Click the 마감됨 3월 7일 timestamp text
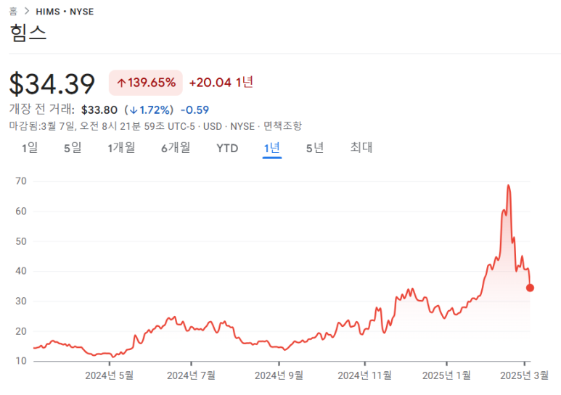 [x=102, y=126]
